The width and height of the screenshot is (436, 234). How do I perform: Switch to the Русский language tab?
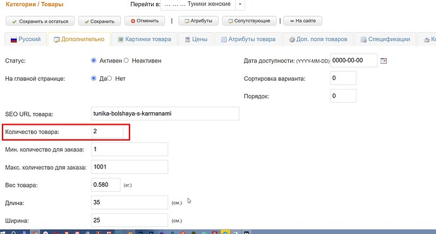25,39
